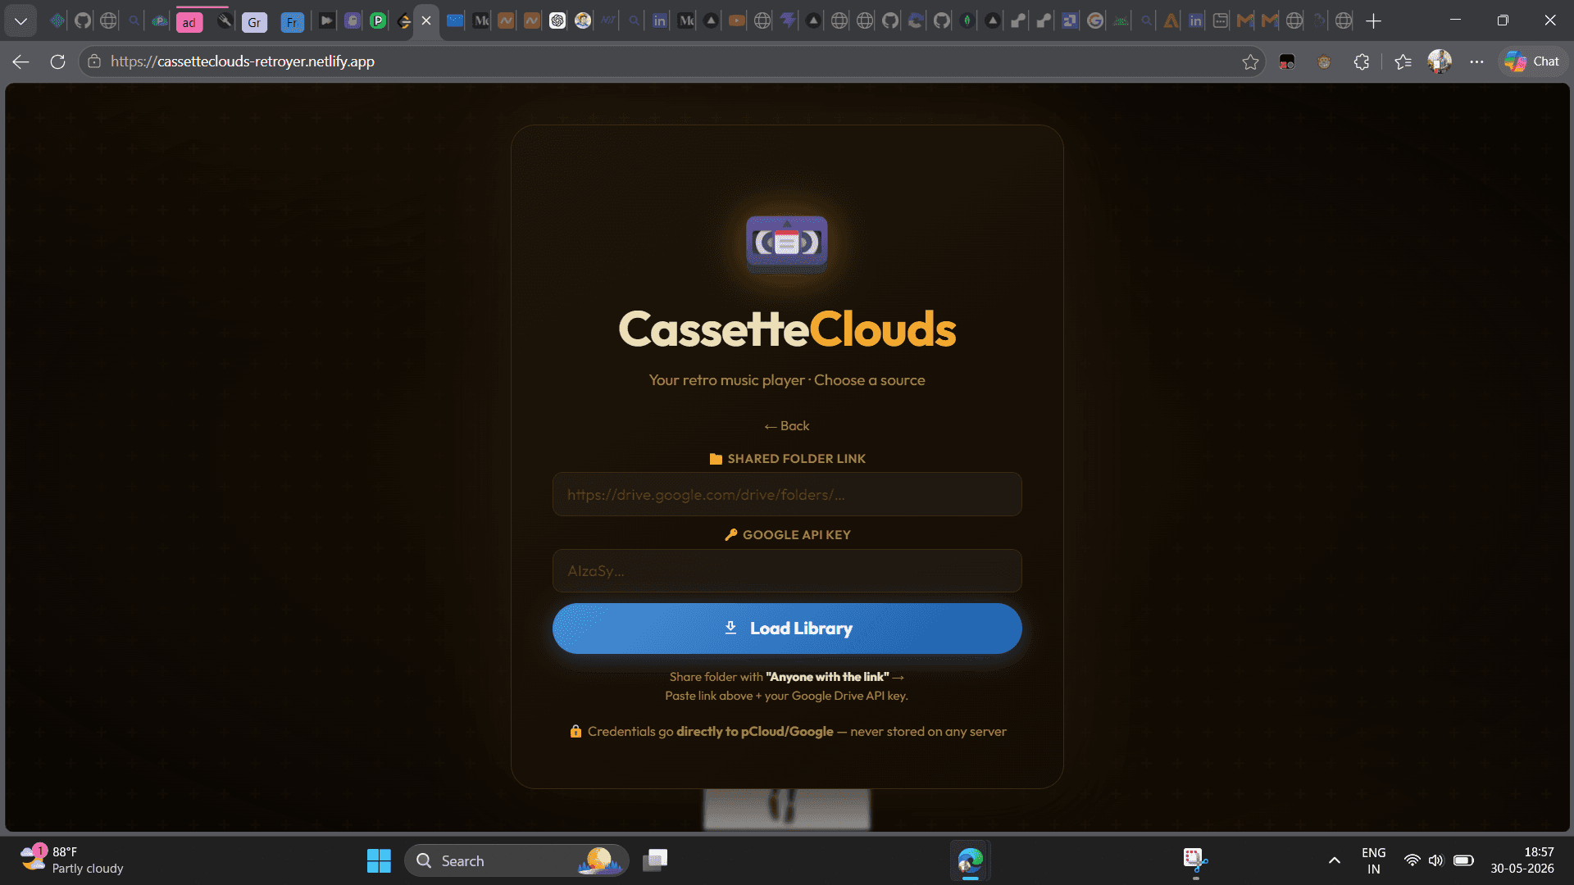Switch to the calendar-window icon tab

(1221, 20)
